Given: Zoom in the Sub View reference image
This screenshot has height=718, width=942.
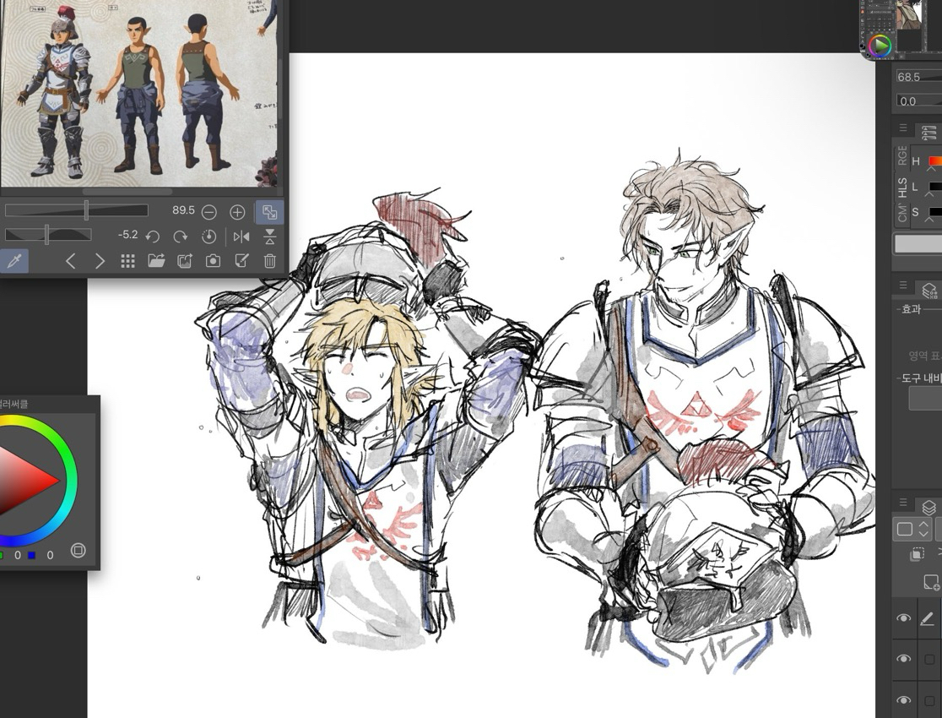Looking at the screenshot, I should click(237, 212).
